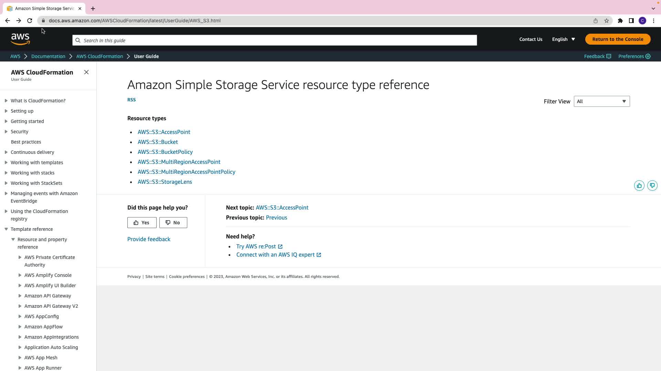This screenshot has width=661, height=371.
Task: Open the Feedback link in the header
Action: [x=597, y=56]
